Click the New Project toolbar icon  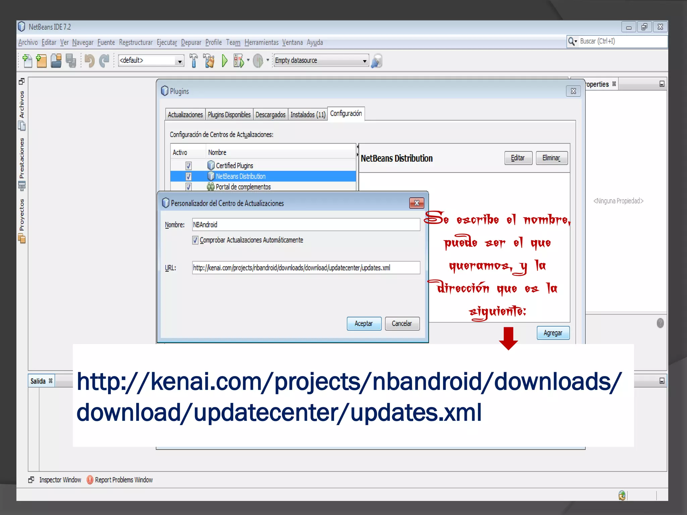tap(41, 61)
